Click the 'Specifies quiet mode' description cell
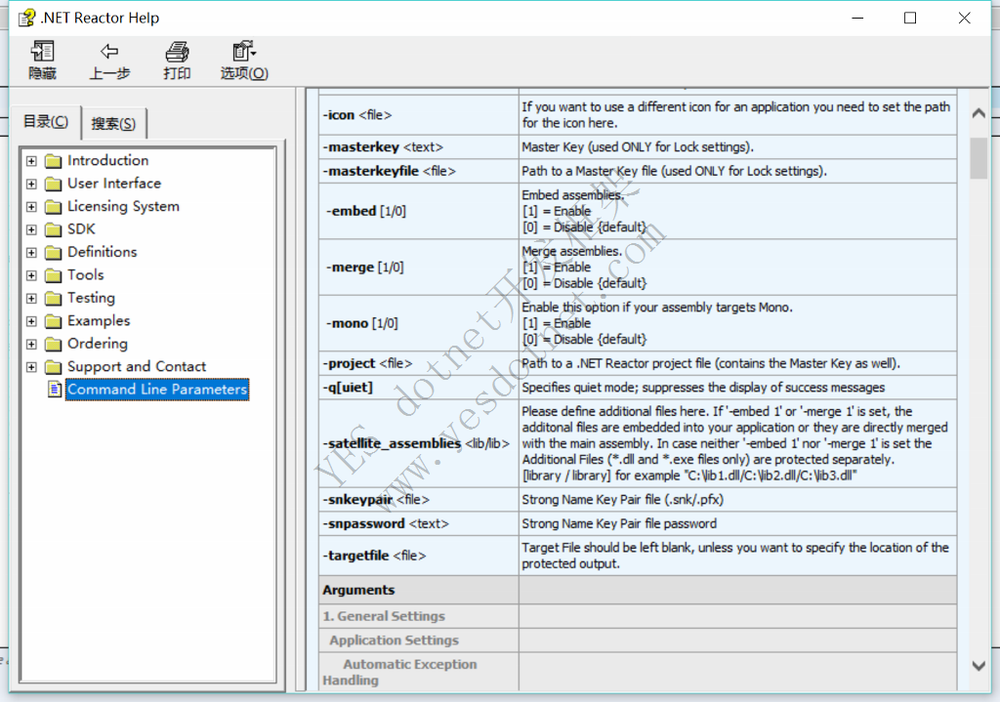 tap(738, 388)
